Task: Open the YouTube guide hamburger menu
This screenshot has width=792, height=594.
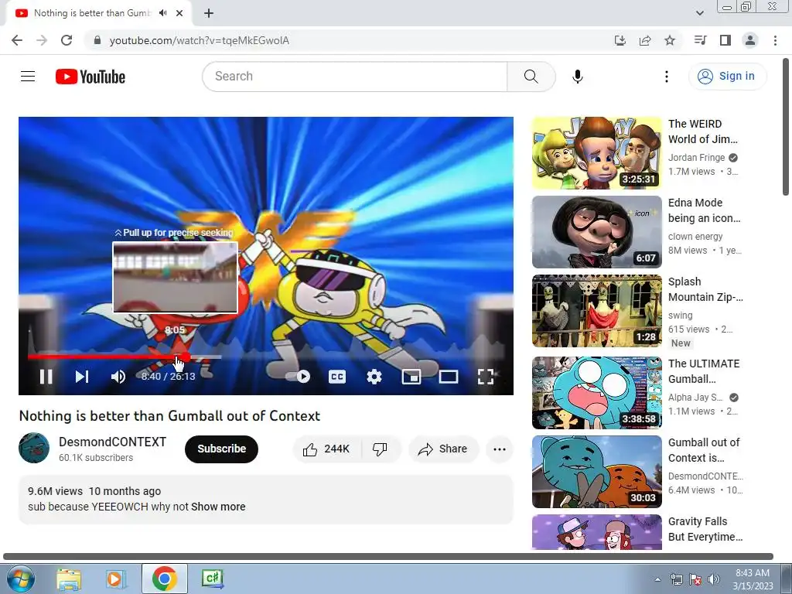Action: [28, 77]
